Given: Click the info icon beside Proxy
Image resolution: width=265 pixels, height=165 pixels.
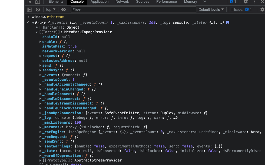Looking at the screenshot, I should tap(228, 22).
